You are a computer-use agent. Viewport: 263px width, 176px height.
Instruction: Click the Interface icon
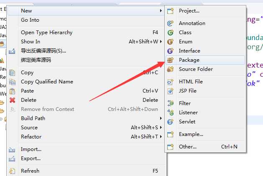coord(170,51)
